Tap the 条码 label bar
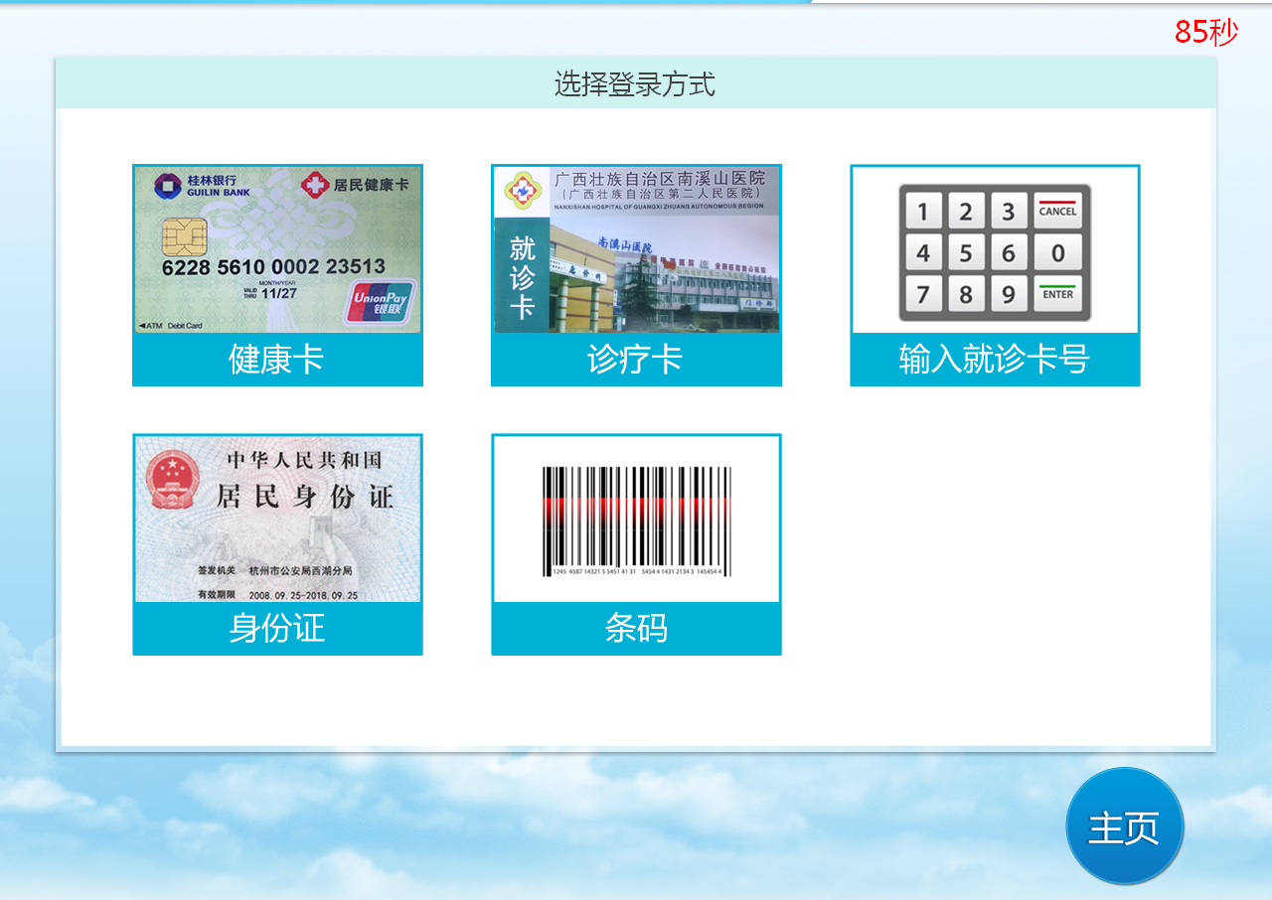1272x900 pixels. click(x=636, y=629)
